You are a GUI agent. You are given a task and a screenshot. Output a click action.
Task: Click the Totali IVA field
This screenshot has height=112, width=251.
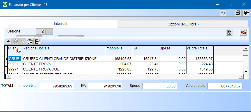(x=105, y=86)
